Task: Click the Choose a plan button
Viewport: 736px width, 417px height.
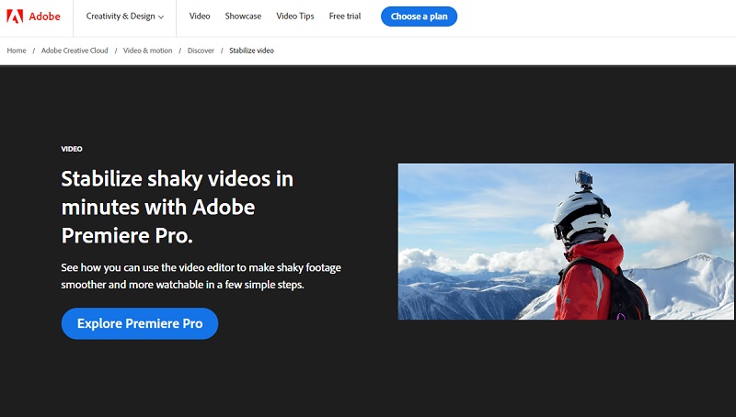Action: (x=419, y=17)
